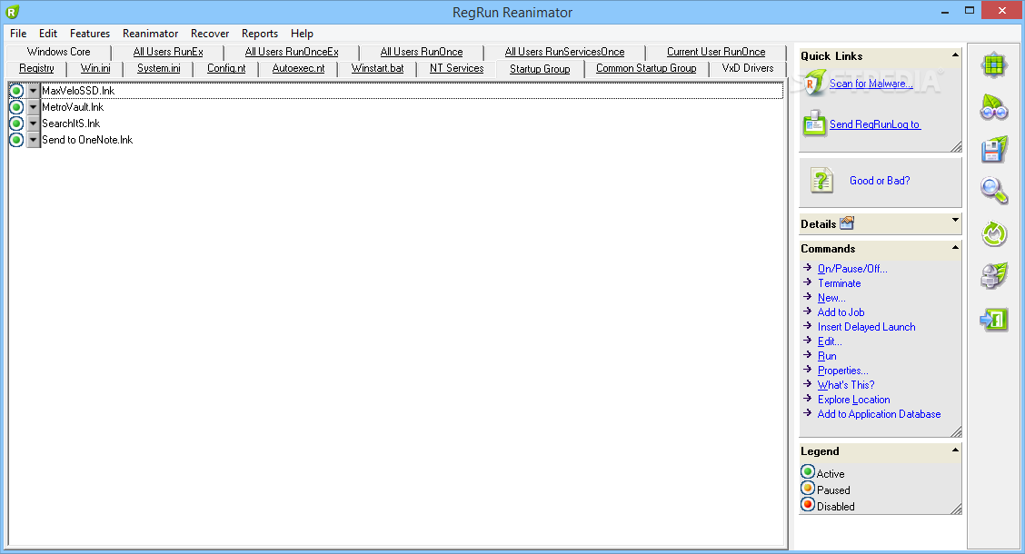
Task: Click the Good or Bad question mark icon
Action: 821,181
